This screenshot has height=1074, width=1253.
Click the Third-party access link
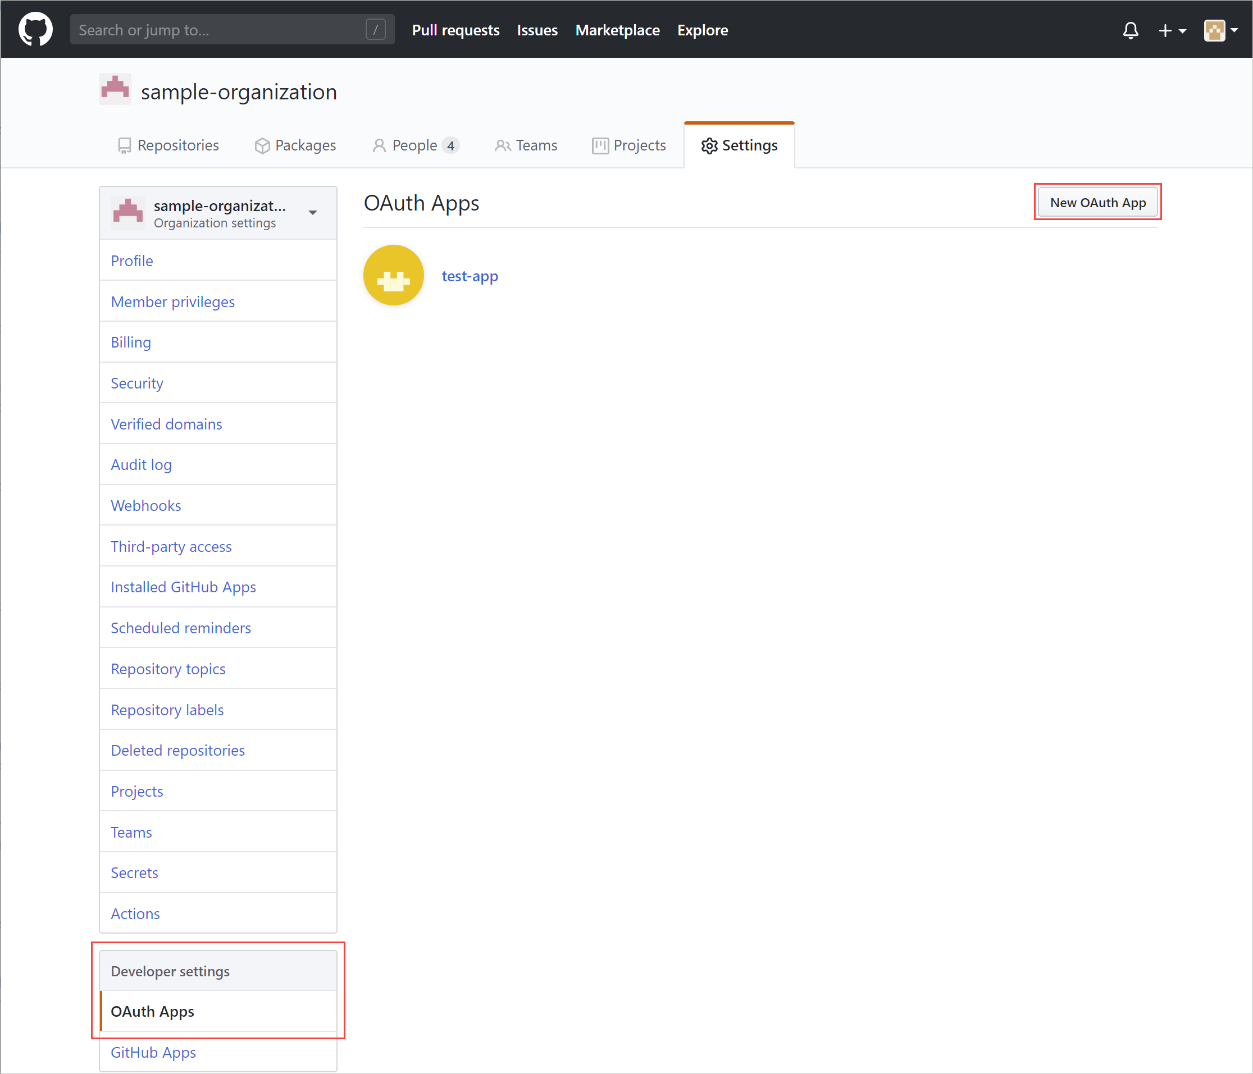tap(171, 547)
